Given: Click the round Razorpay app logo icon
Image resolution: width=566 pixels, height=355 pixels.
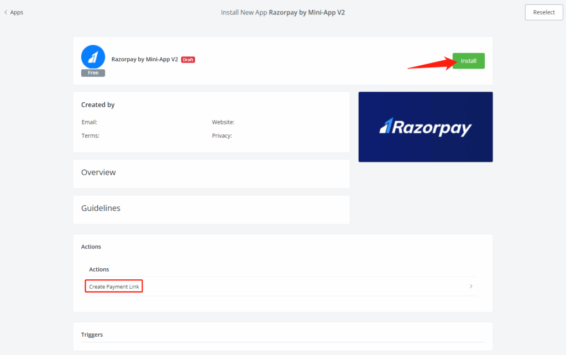Looking at the screenshot, I should pos(93,56).
